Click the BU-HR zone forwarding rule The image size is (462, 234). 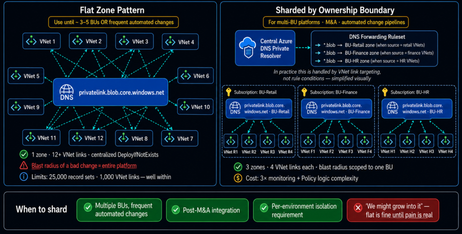[367, 61]
